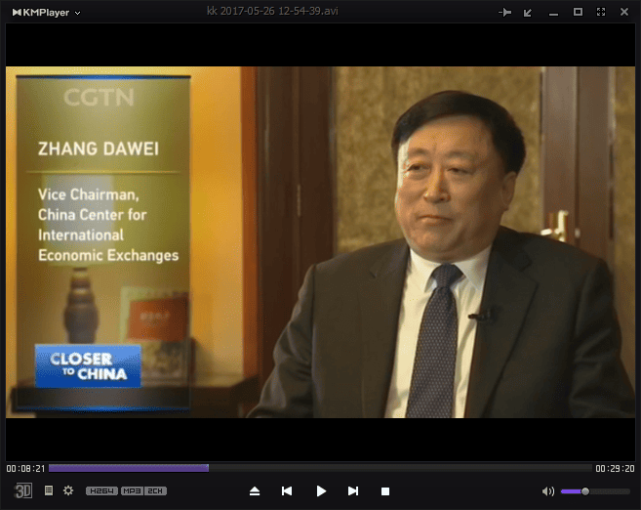Image resolution: width=641 pixels, height=510 pixels.
Task: Click the 2CH audio channel badge
Action: 155,491
